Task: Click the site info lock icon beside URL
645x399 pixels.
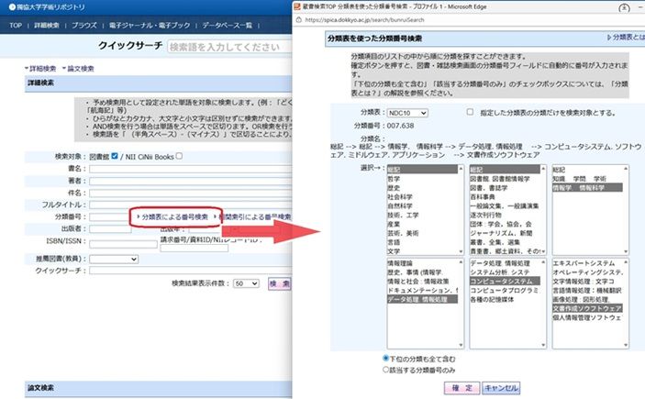Action: [x=298, y=20]
